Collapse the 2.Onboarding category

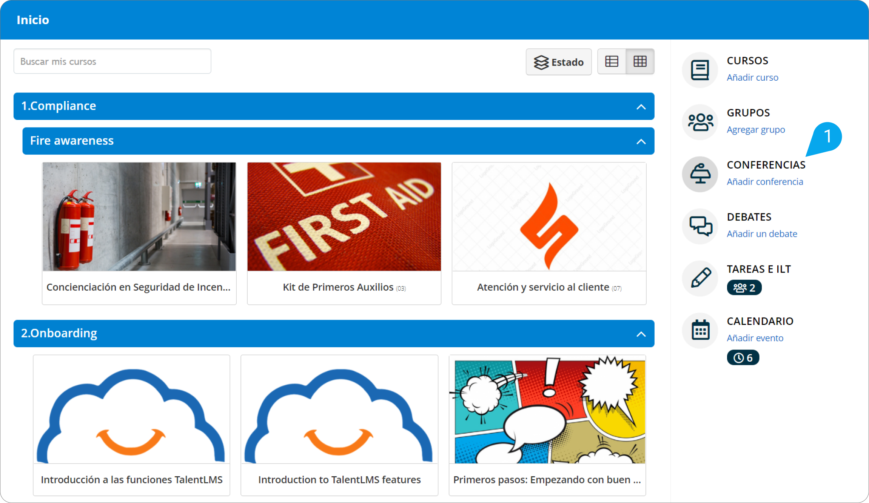(641, 334)
